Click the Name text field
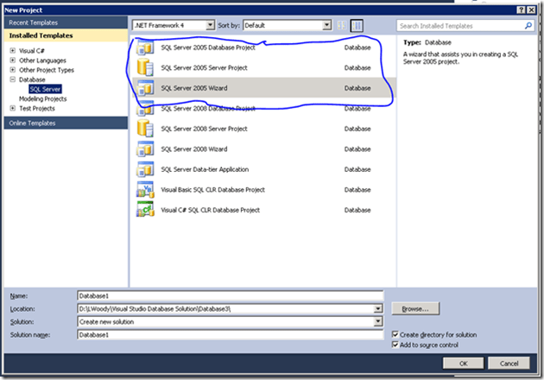Screen dimensions: 544x380 [x=229, y=295]
